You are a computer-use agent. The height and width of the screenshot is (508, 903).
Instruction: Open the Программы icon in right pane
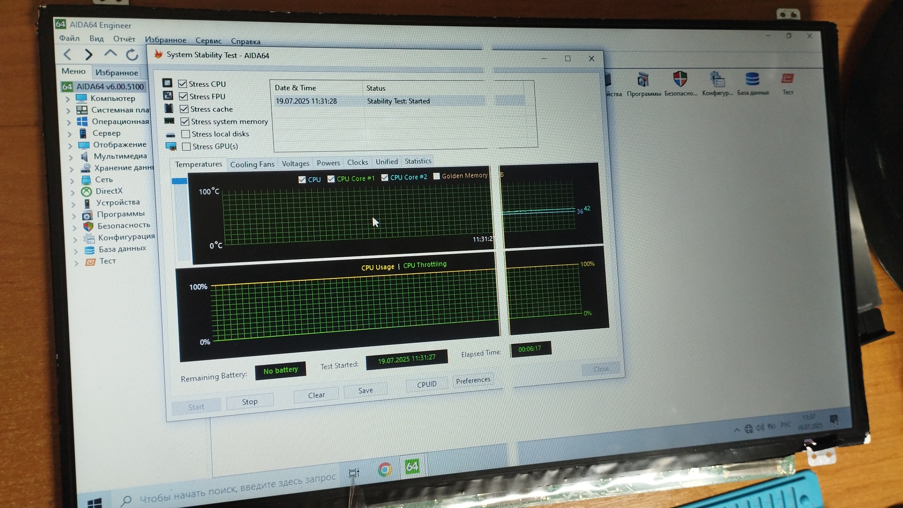click(643, 80)
